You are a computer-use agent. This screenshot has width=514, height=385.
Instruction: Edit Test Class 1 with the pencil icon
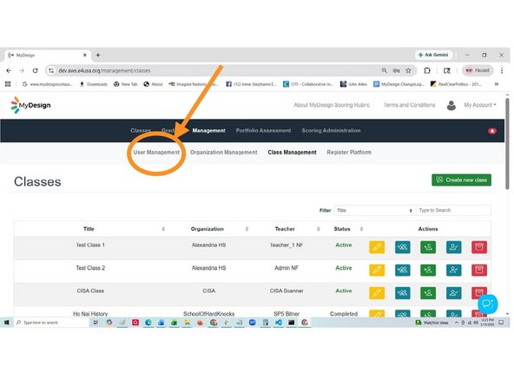coord(377,247)
